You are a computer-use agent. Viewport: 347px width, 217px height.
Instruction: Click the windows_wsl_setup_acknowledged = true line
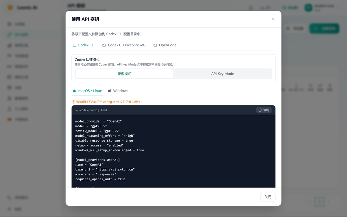point(110,150)
